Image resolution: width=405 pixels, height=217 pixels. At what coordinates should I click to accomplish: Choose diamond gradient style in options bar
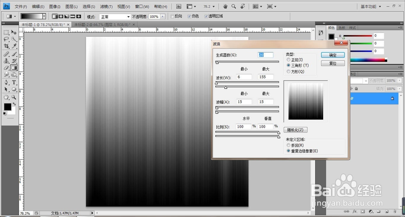click(x=79, y=17)
